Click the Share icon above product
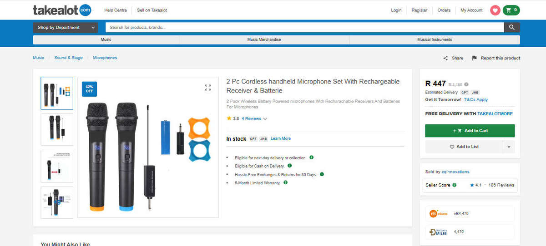 pos(446,58)
